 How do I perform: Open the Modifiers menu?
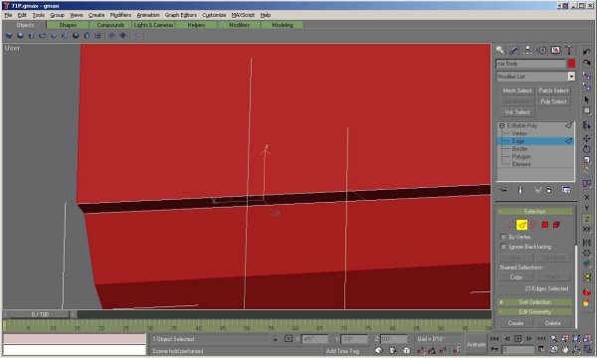coord(120,15)
